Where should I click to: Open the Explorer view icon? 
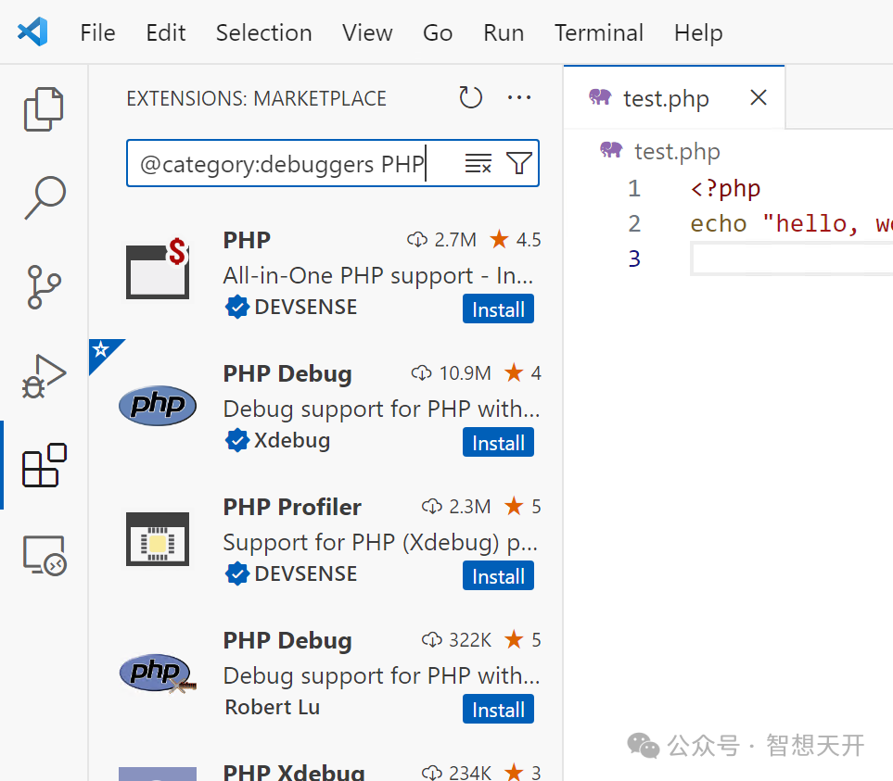[x=44, y=109]
